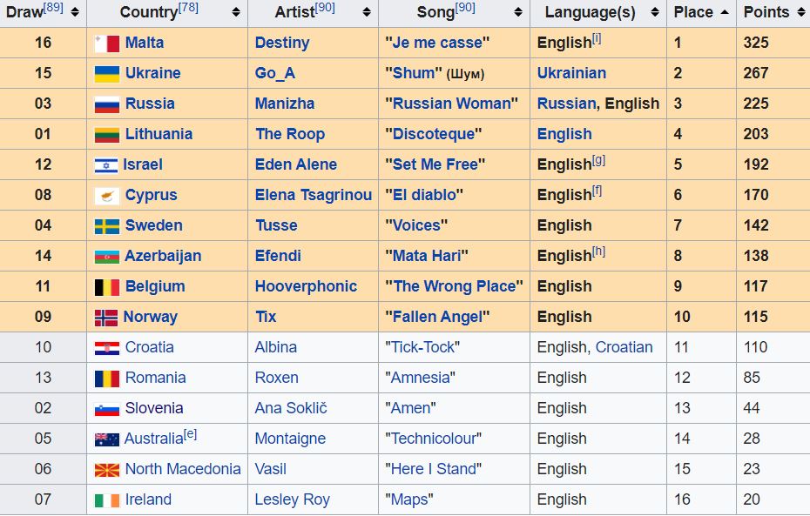
Task: Follow the Ukrainian language link
Action: (571, 73)
